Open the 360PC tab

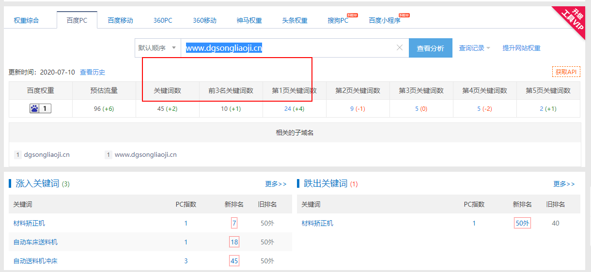tap(163, 20)
